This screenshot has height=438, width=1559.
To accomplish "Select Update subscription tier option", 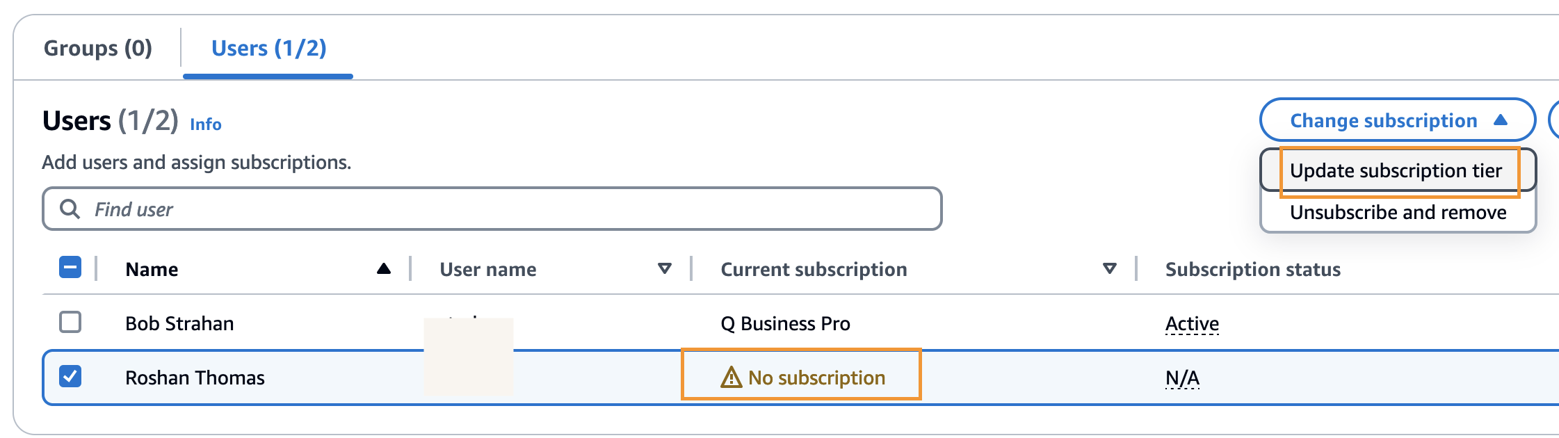I will click(1396, 170).
